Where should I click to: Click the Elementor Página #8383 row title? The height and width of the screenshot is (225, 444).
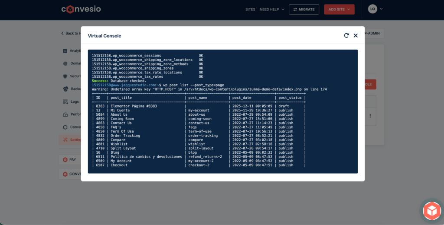tap(134, 106)
